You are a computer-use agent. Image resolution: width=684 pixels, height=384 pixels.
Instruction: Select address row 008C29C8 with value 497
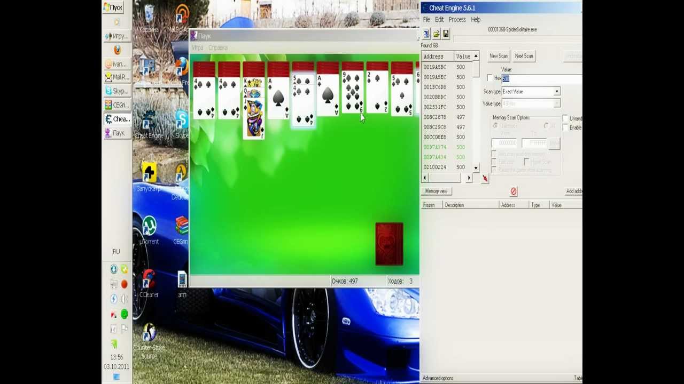447,127
